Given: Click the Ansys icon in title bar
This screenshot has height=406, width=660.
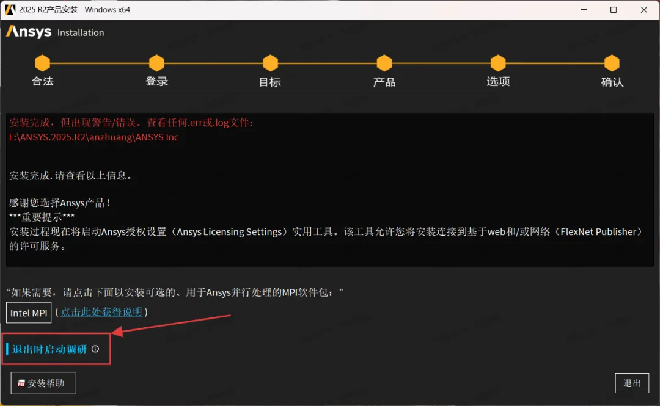Looking at the screenshot, I should pos(10,9).
